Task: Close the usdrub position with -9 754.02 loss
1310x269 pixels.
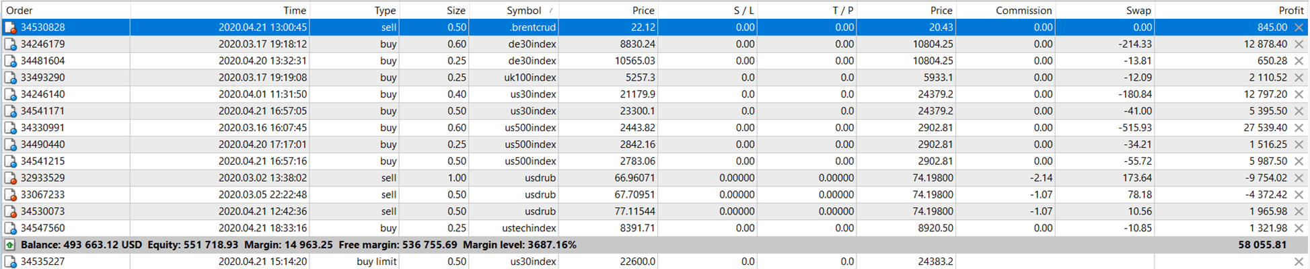Action: (1299, 178)
